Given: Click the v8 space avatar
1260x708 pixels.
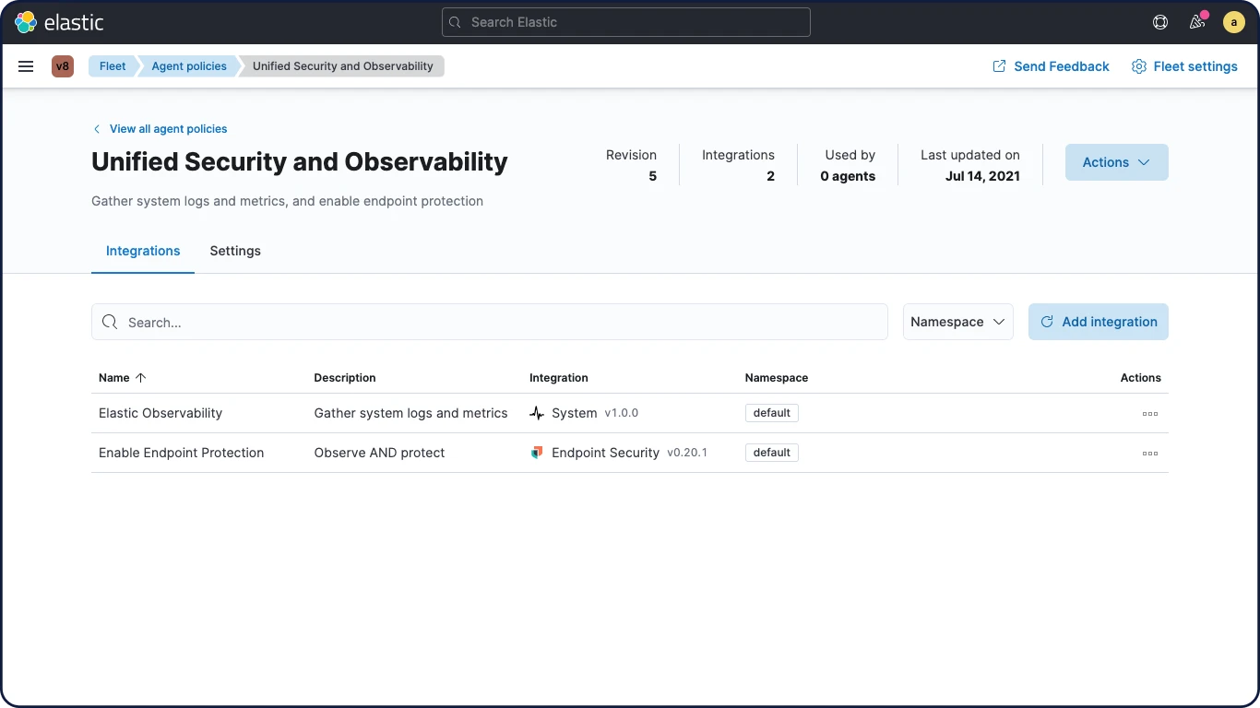Looking at the screenshot, I should coord(63,66).
